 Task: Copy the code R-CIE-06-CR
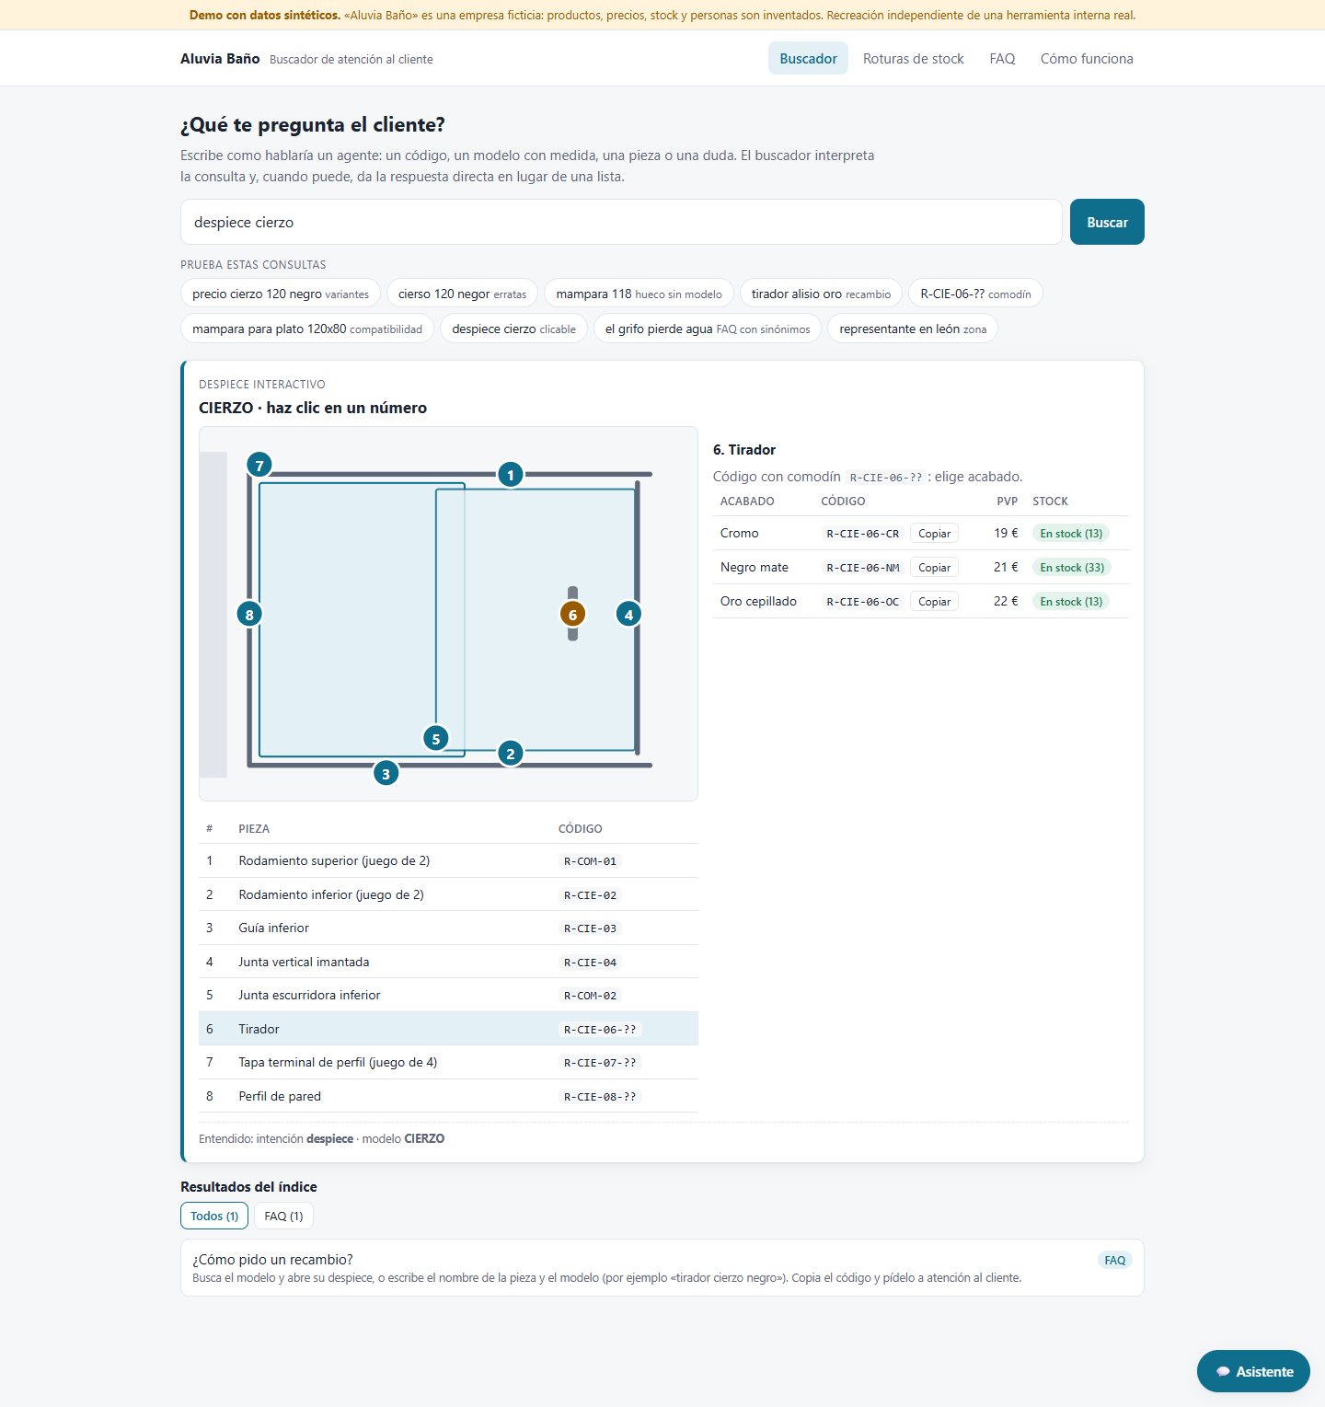934,534
